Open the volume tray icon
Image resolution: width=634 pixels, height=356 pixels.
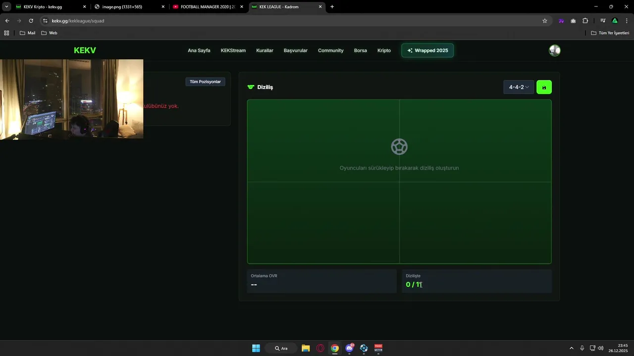601,348
